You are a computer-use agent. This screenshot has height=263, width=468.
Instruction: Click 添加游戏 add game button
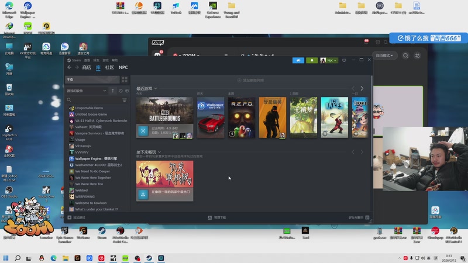click(x=77, y=217)
